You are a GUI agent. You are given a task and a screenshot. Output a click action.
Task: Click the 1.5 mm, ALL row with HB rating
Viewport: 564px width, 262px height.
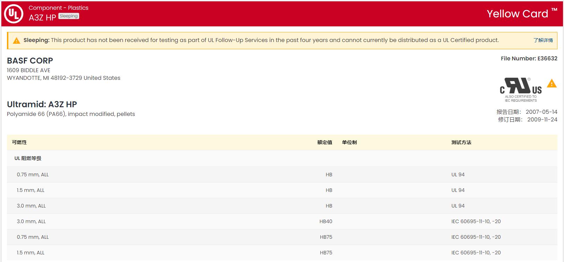[x=282, y=190]
